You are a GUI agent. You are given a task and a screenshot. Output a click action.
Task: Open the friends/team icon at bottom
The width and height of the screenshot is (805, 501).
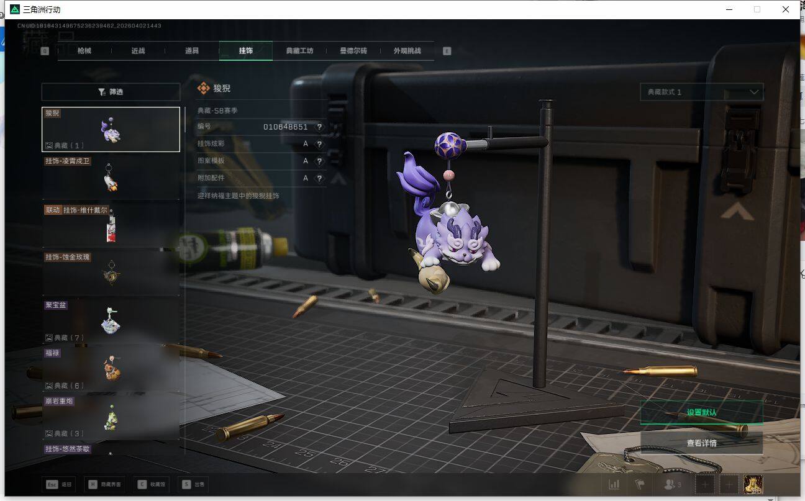[x=672, y=484]
